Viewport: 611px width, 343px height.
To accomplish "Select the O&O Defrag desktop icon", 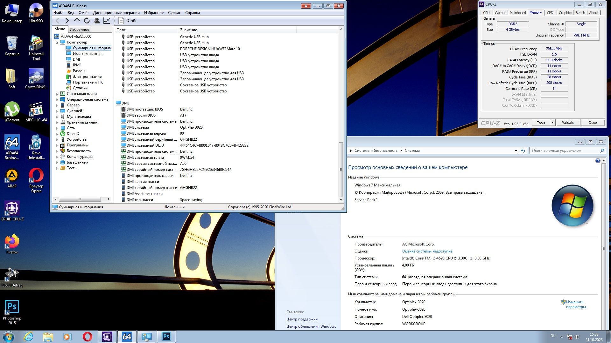I will (x=12, y=277).
